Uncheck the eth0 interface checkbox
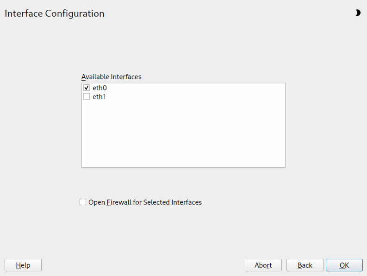 (87, 88)
